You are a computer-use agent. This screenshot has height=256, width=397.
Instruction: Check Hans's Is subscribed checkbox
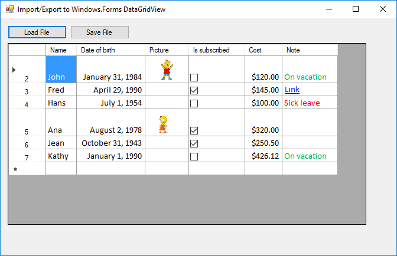tap(194, 103)
